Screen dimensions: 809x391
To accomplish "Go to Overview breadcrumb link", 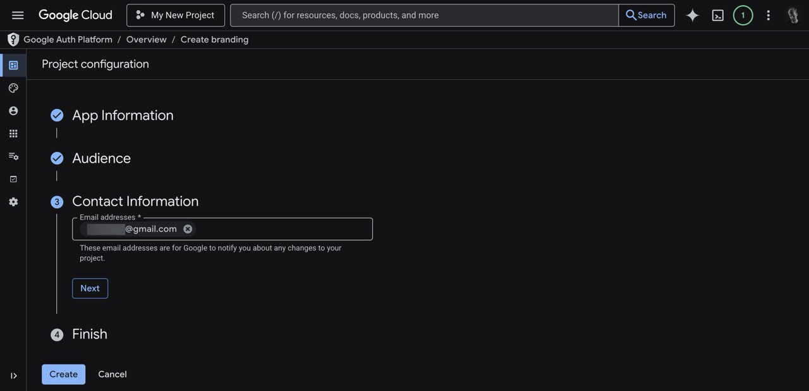I will pos(146,39).
